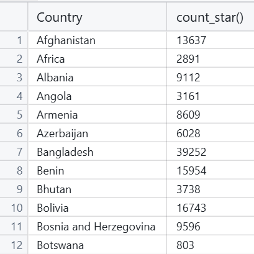Select the Armenia cell

(97, 115)
